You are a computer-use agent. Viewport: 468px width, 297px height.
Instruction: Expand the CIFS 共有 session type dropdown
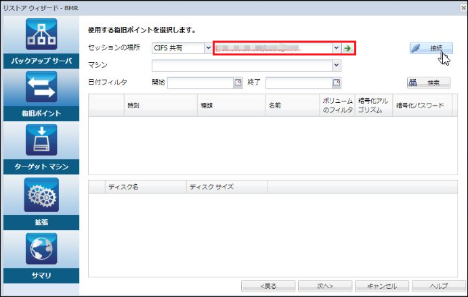pos(209,48)
